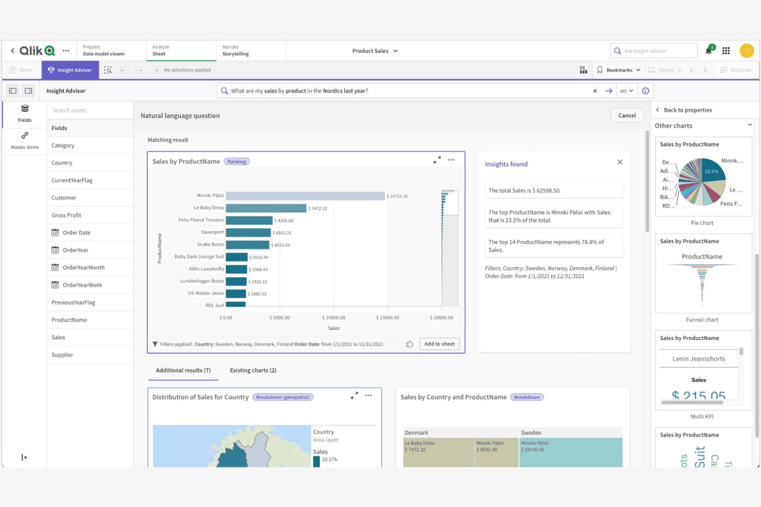
Task: Open Fields in the side panel
Action: 25,114
